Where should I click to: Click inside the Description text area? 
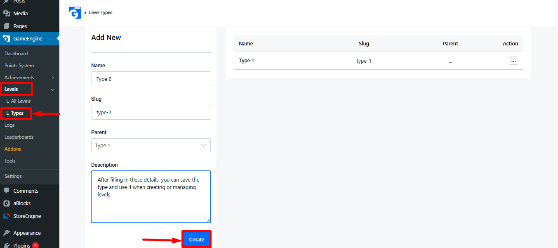[x=151, y=197]
